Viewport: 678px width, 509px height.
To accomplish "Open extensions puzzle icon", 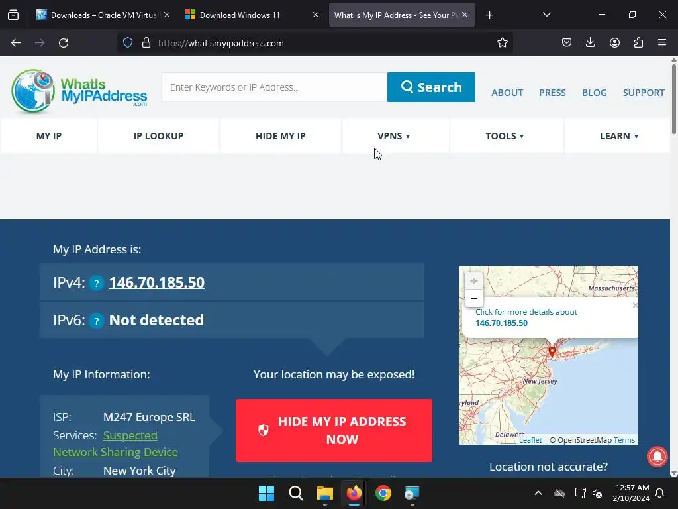I will click(x=638, y=42).
